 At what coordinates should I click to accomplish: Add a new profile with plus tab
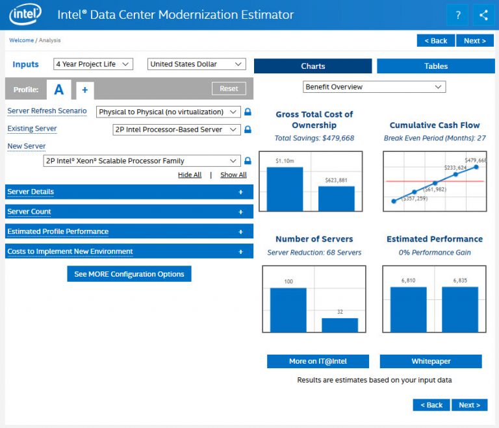84,90
